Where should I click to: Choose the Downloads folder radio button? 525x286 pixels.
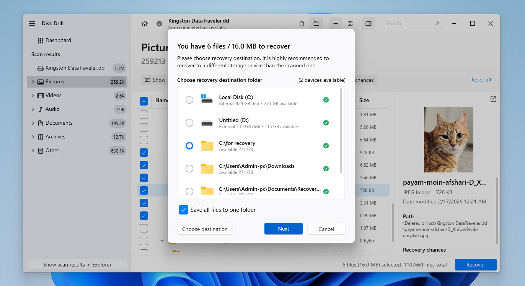tap(189, 169)
